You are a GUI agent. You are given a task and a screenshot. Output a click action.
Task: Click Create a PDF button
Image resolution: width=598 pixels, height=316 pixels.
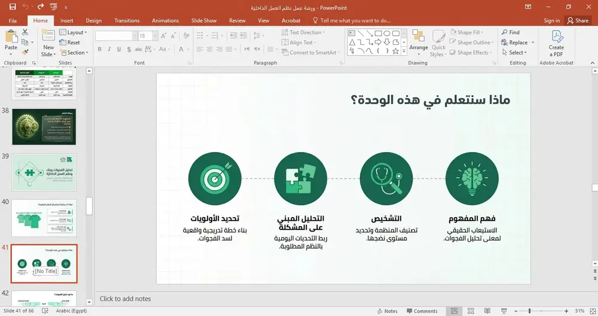(x=556, y=43)
